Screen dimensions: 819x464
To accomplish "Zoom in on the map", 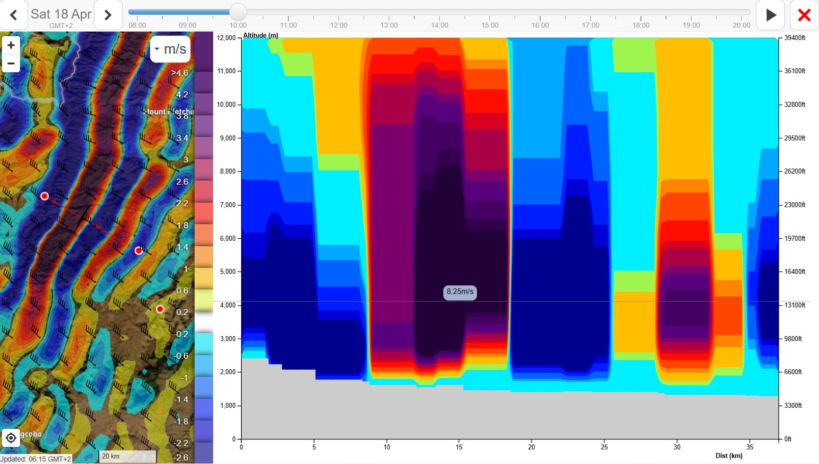I will pos(11,45).
